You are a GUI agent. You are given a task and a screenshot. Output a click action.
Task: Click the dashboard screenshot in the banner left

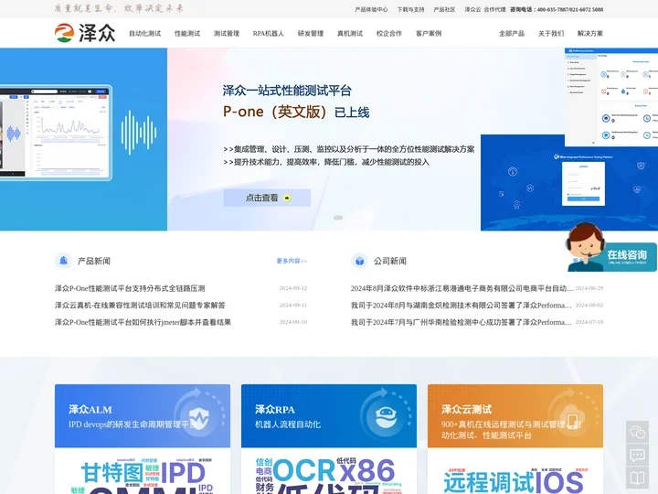pos(56,133)
